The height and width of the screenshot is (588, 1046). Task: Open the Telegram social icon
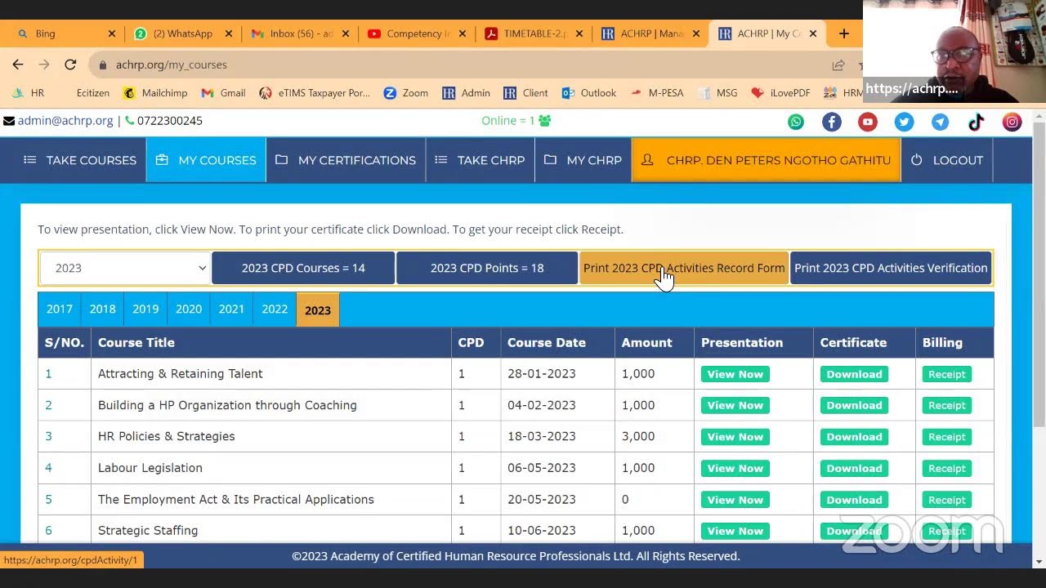pos(941,122)
